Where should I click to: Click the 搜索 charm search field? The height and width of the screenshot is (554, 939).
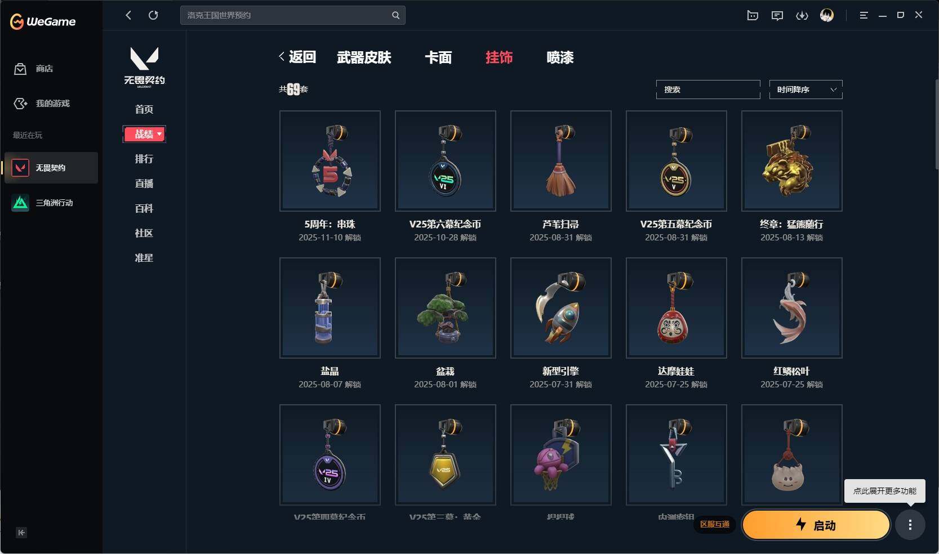[708, 90]
